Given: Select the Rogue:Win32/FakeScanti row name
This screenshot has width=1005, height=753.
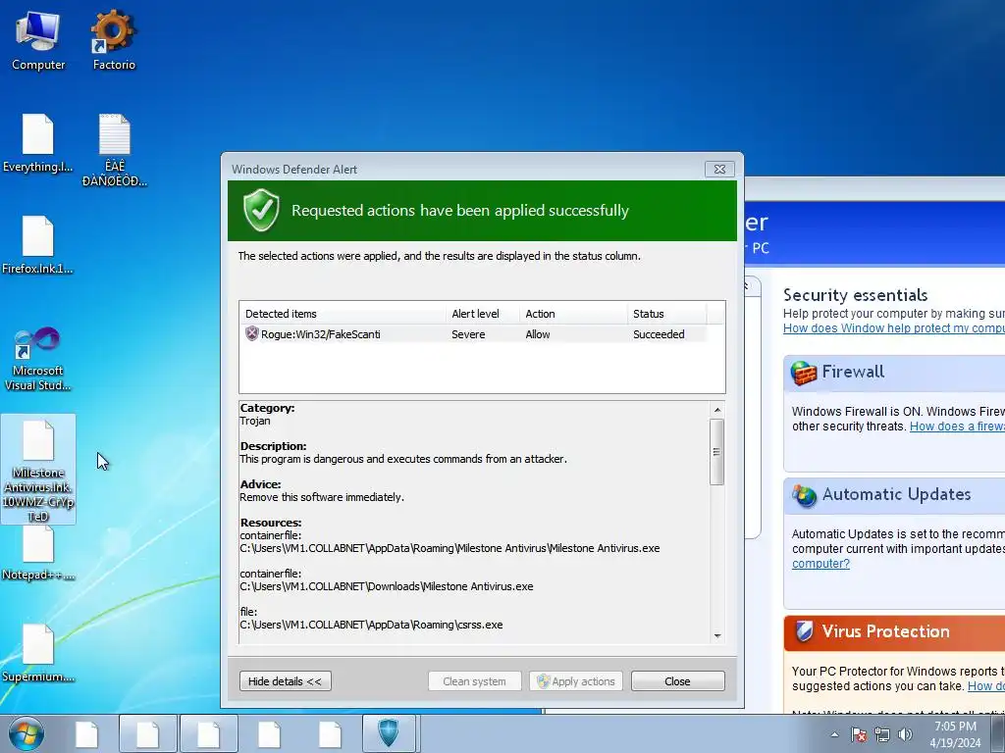Looking at the screenshot, I should coord(321,334).
